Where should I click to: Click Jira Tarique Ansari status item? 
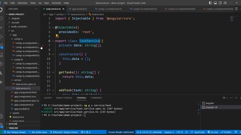[15, 132]
